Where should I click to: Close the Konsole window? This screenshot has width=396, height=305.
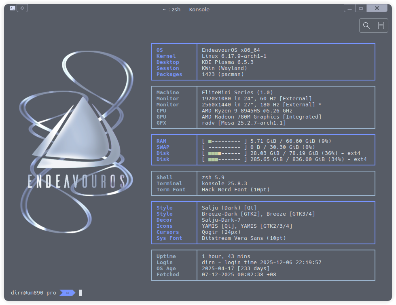pyautogui.click(x=377, y=8)
